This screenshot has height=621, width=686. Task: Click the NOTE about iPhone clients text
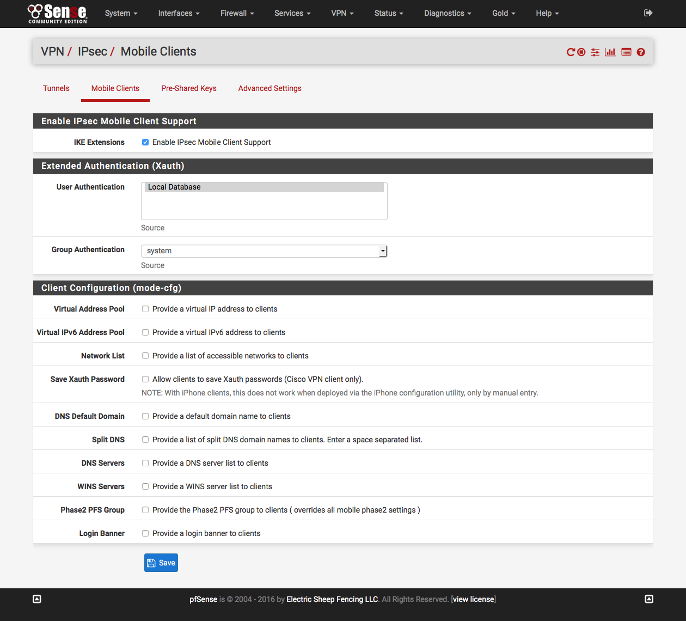(x=340, y=393)
